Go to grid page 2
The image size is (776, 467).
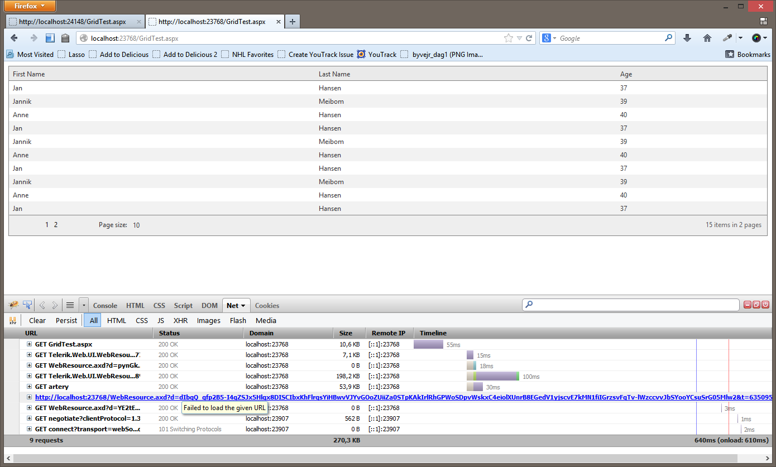coord(56,225)
